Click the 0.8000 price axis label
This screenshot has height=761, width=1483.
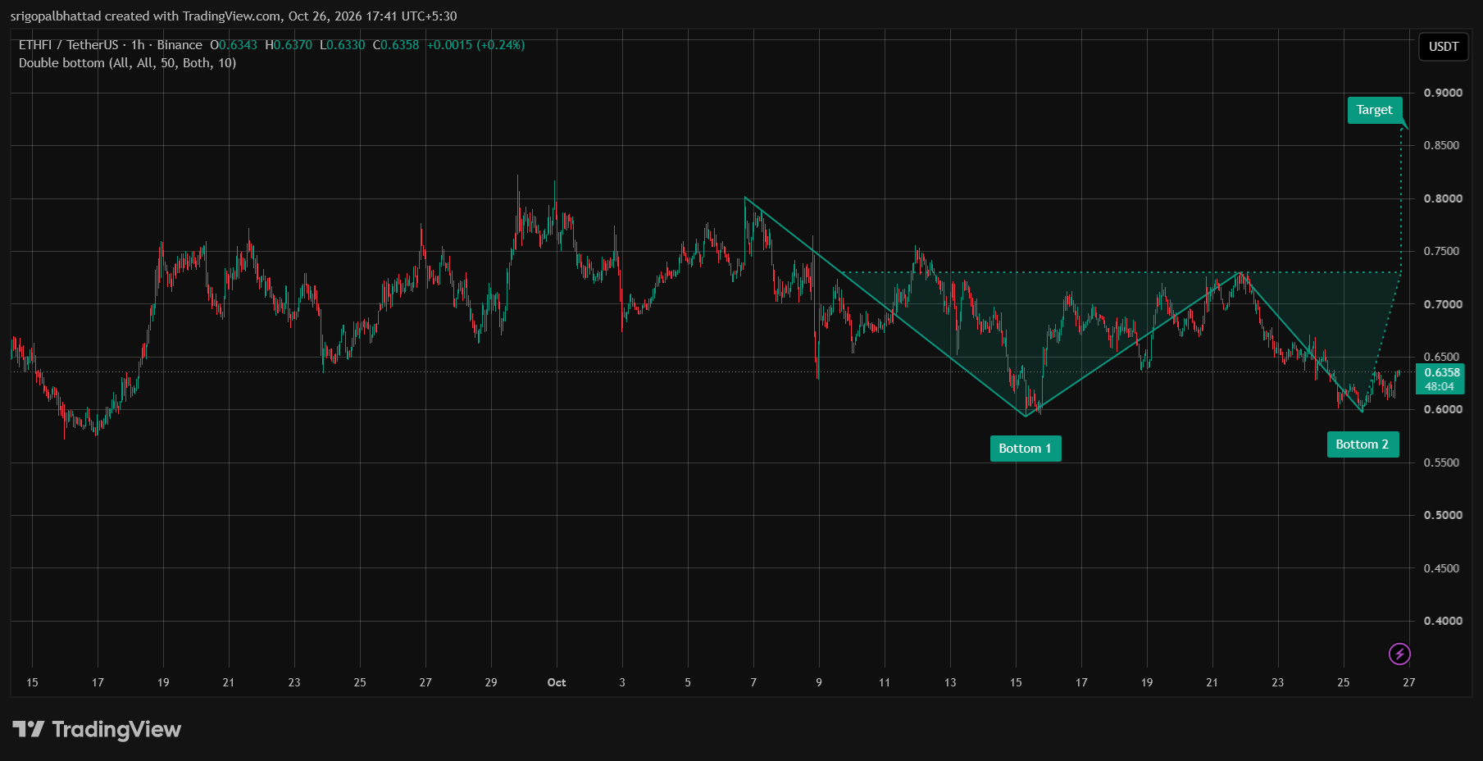1443,198
